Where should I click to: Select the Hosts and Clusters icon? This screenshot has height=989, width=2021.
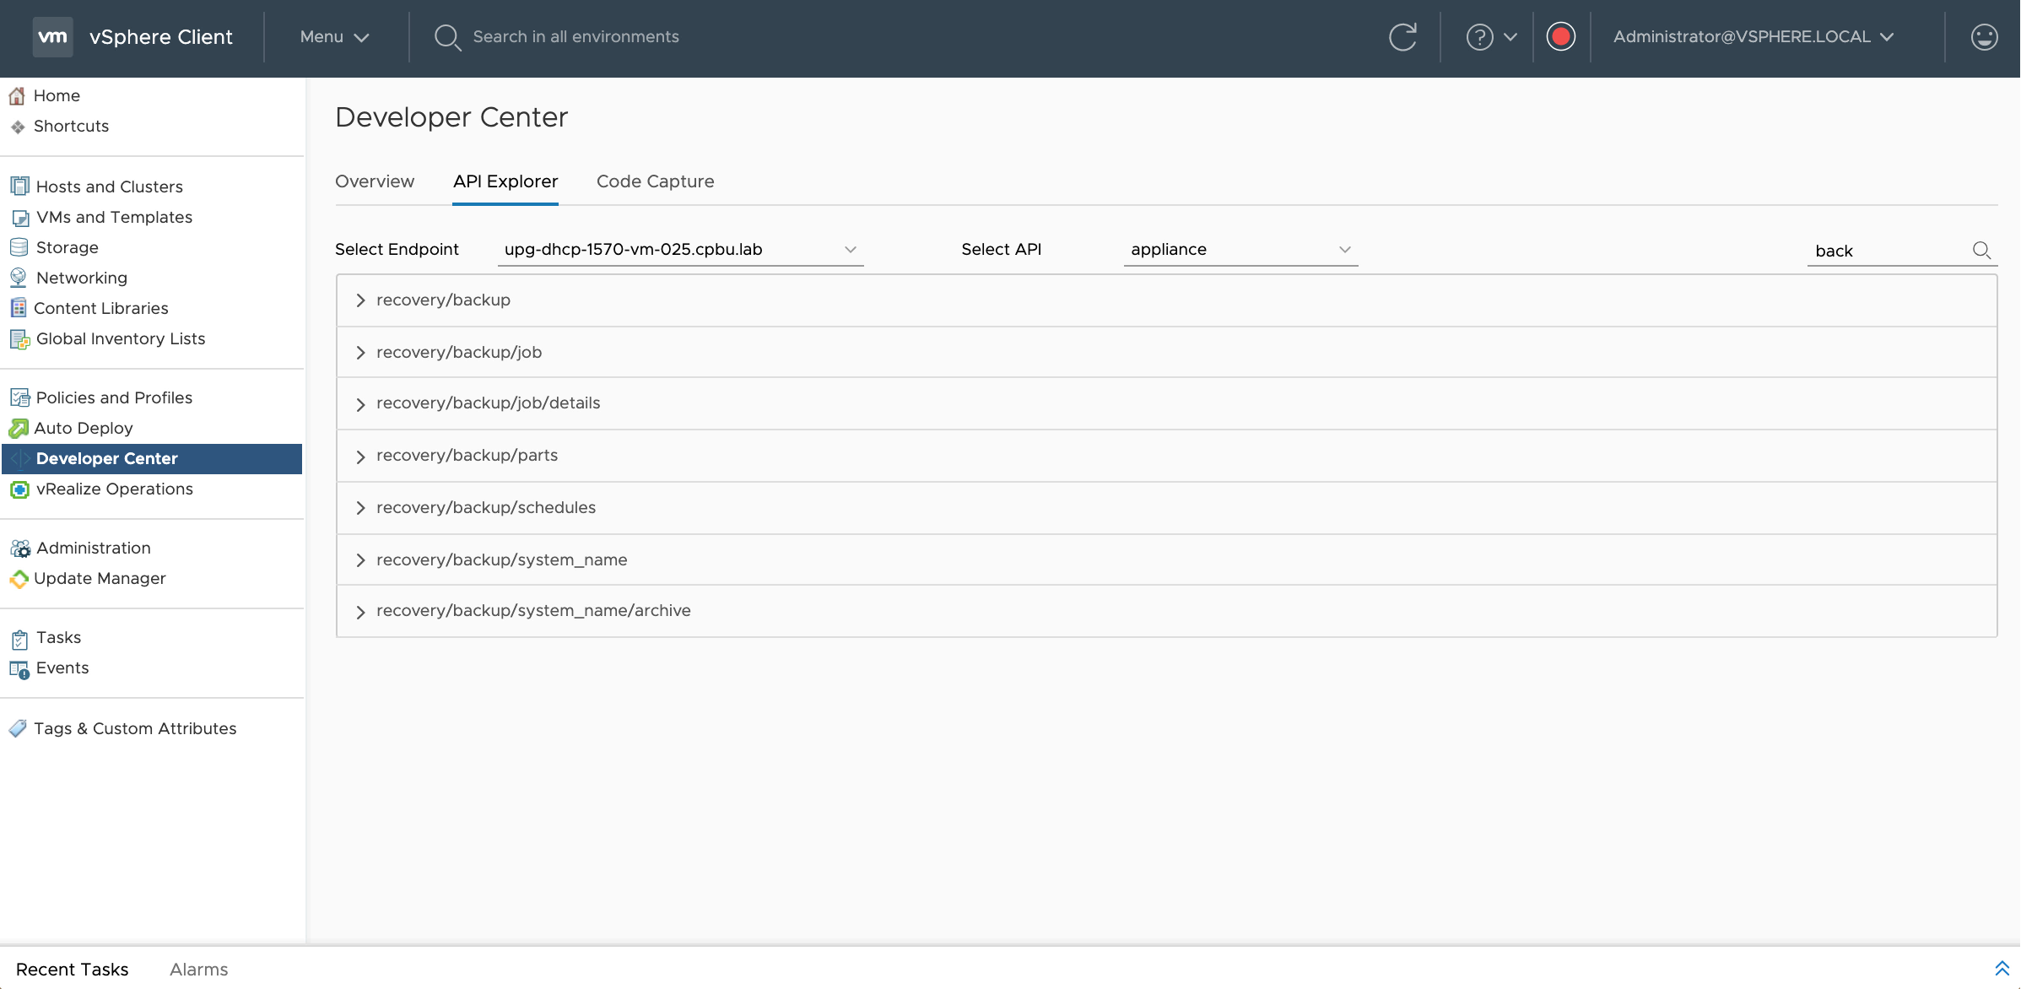tap(19, 186)
